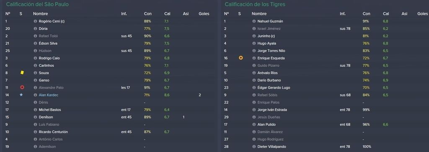The image size is (429, 152).
Task: Sort Tigres table by Cal column header
Action: pyautogui.click(x=386, y=14)
